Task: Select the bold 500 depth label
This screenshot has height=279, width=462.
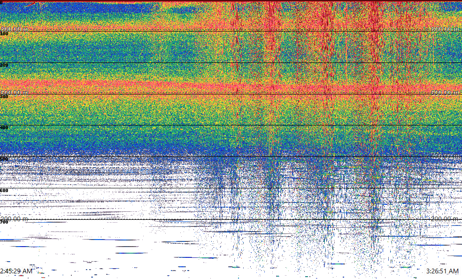Action: (4, 159)
